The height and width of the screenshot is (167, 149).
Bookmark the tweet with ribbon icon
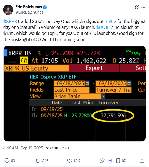point(118,161)
